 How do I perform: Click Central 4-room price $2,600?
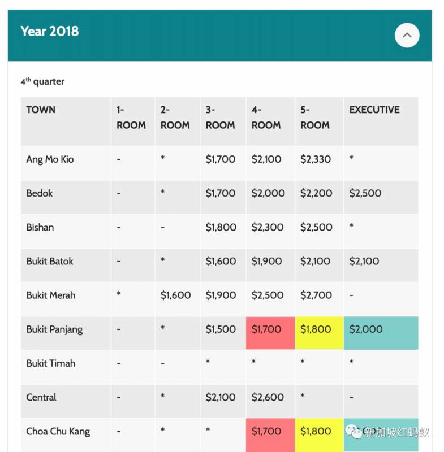coord(268,397)
